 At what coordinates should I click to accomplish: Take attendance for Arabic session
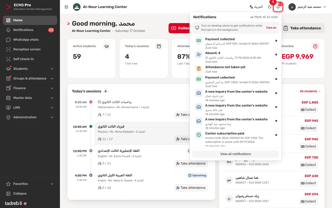coord(191,188)
